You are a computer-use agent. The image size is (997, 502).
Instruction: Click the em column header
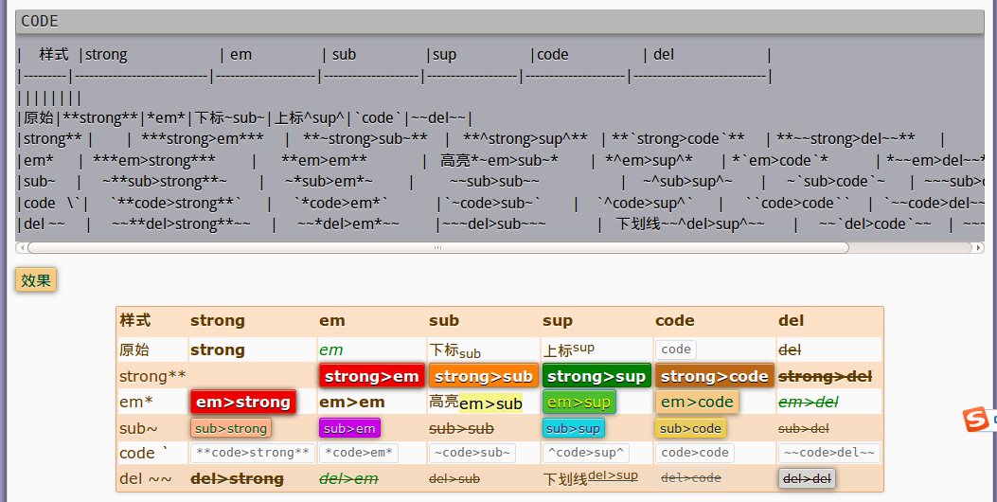click(332, 321)
